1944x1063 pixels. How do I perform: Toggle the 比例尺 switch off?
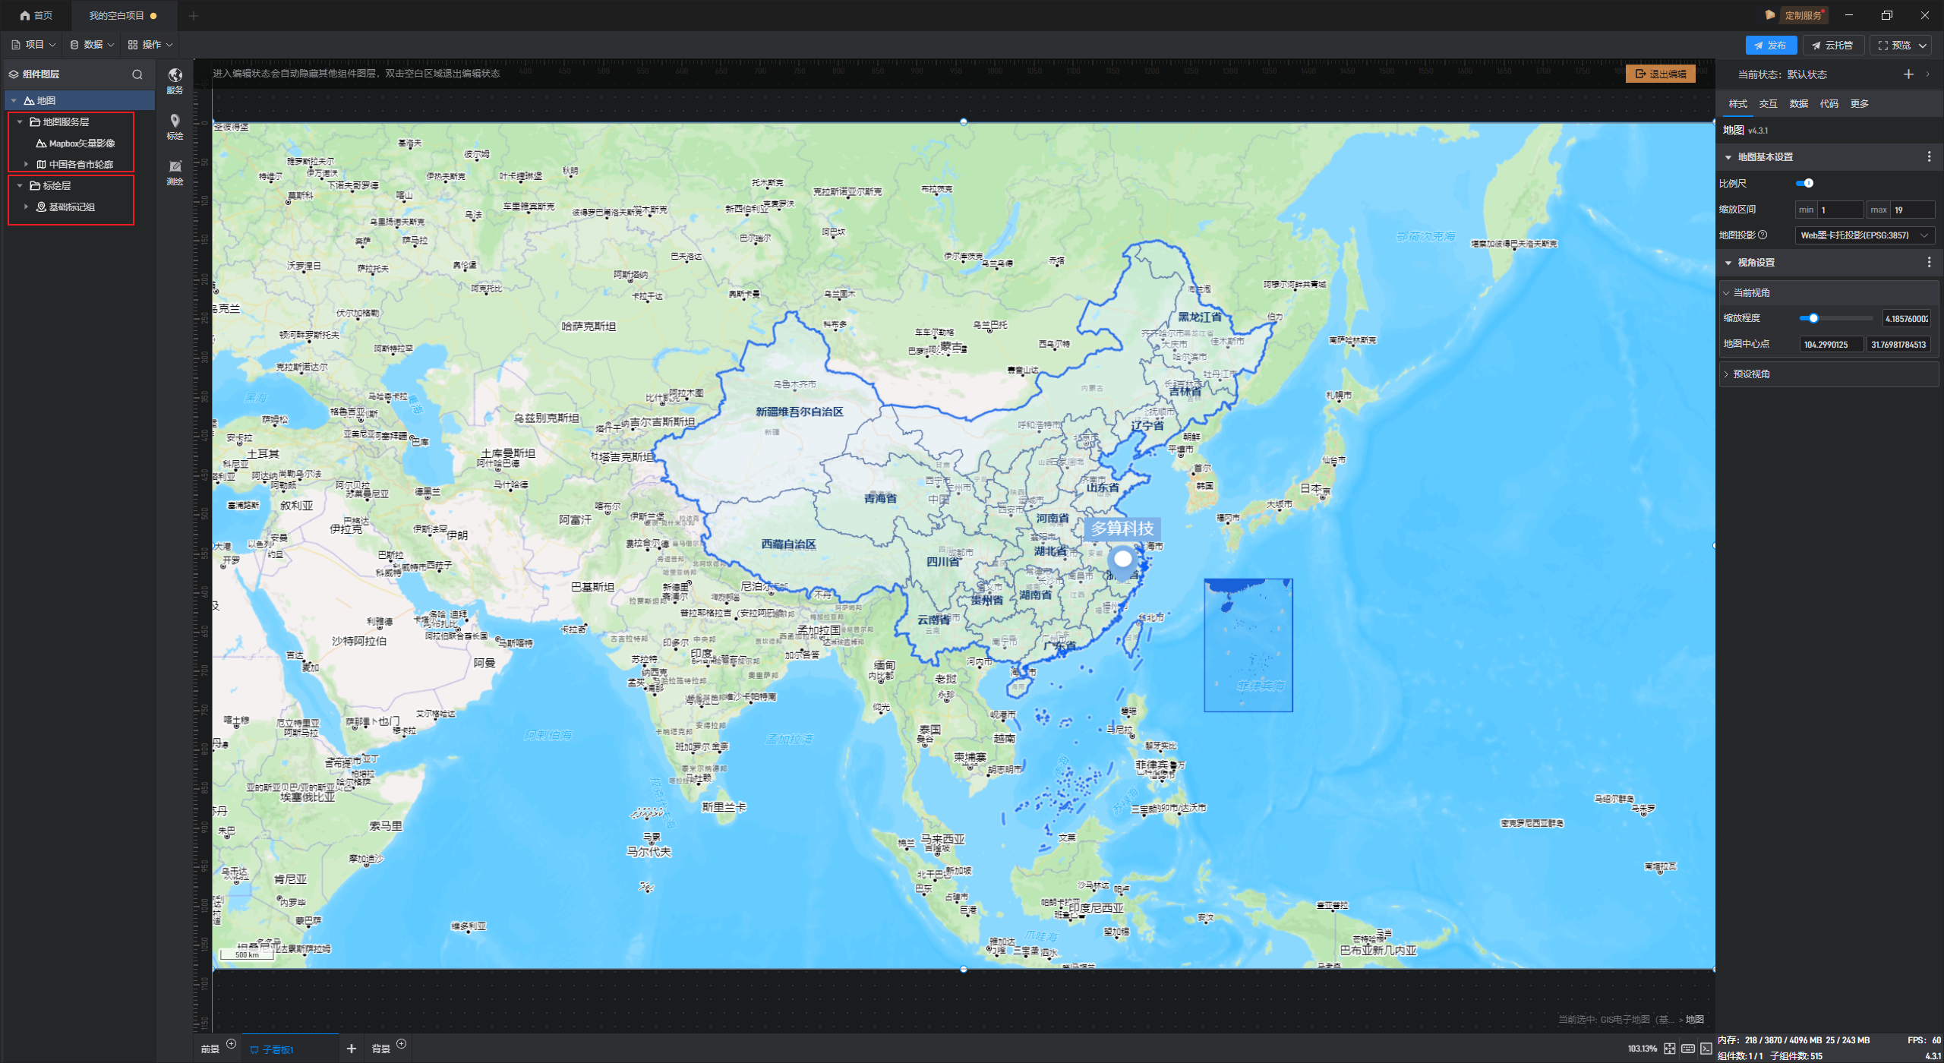(1805, 183)
